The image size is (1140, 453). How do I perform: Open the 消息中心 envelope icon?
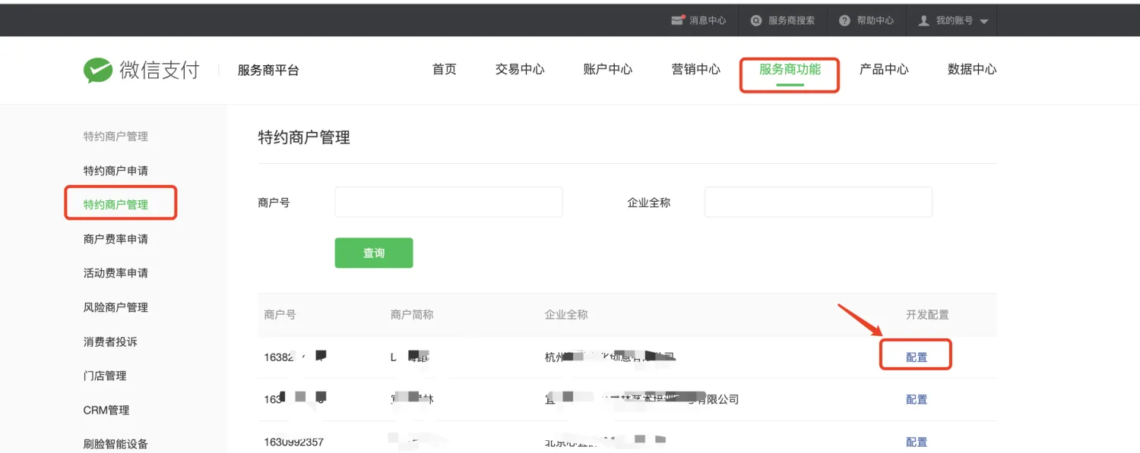pyautogui.click(x=677, y=20)
